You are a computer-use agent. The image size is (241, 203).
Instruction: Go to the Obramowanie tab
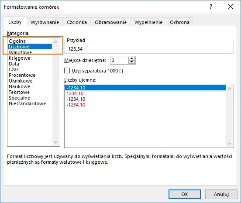coord(110,22)
